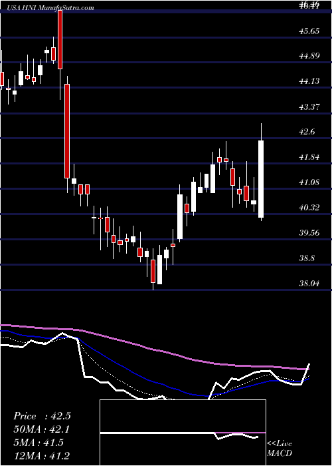
Task: Select the 41.84 price axis label
Action: (x=309, y=157)
